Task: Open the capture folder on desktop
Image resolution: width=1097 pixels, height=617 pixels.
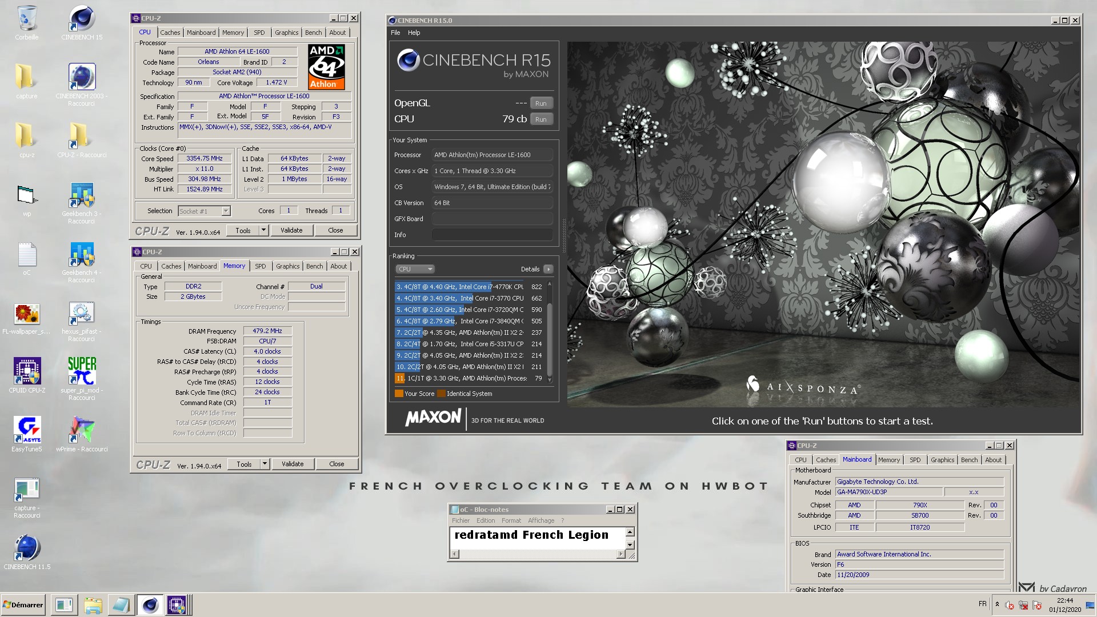Action: (x=27, y=81)
